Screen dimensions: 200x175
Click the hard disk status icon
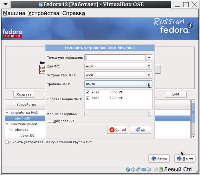coord(128,169)
